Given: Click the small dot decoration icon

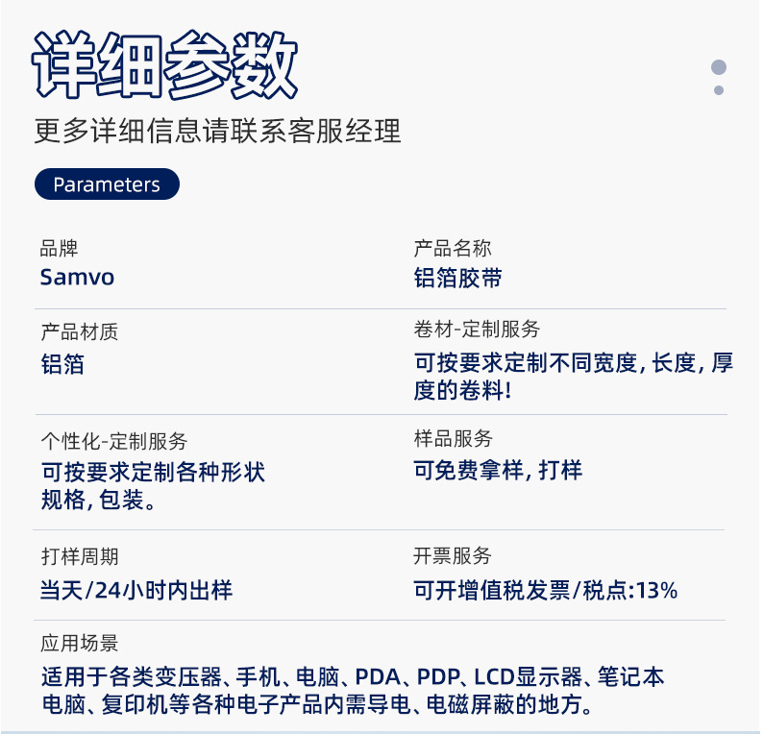Looking at the screenshot, I should 718,90.
